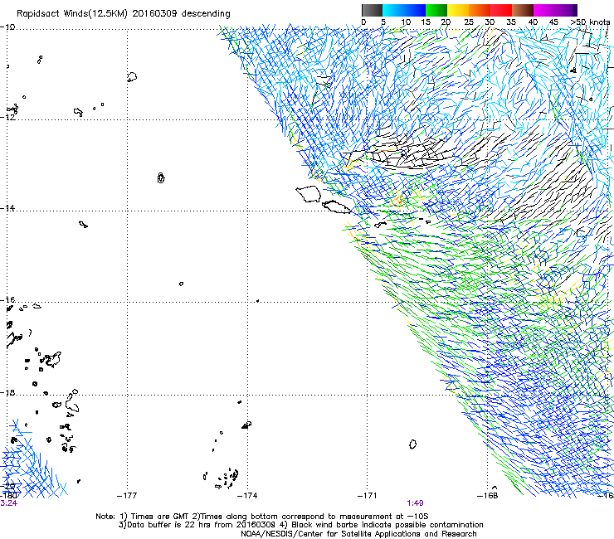
Task: Click the '25' legend scale label
Action: [469, 22]
